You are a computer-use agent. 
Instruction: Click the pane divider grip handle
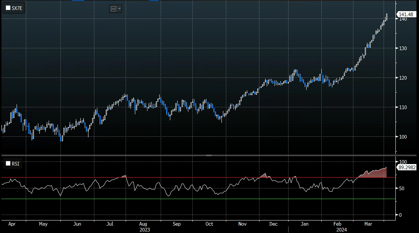[209, 155]
